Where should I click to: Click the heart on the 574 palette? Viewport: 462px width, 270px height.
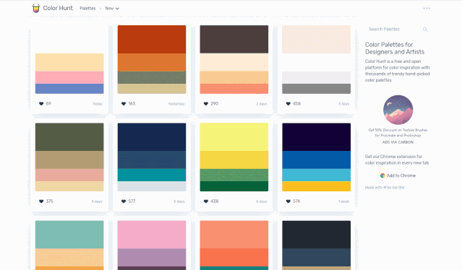pos(288,201)
